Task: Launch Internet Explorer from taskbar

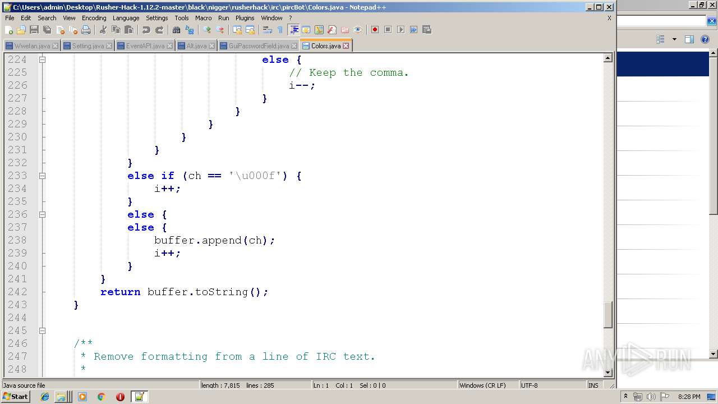Action: click(x=45, y=397)
